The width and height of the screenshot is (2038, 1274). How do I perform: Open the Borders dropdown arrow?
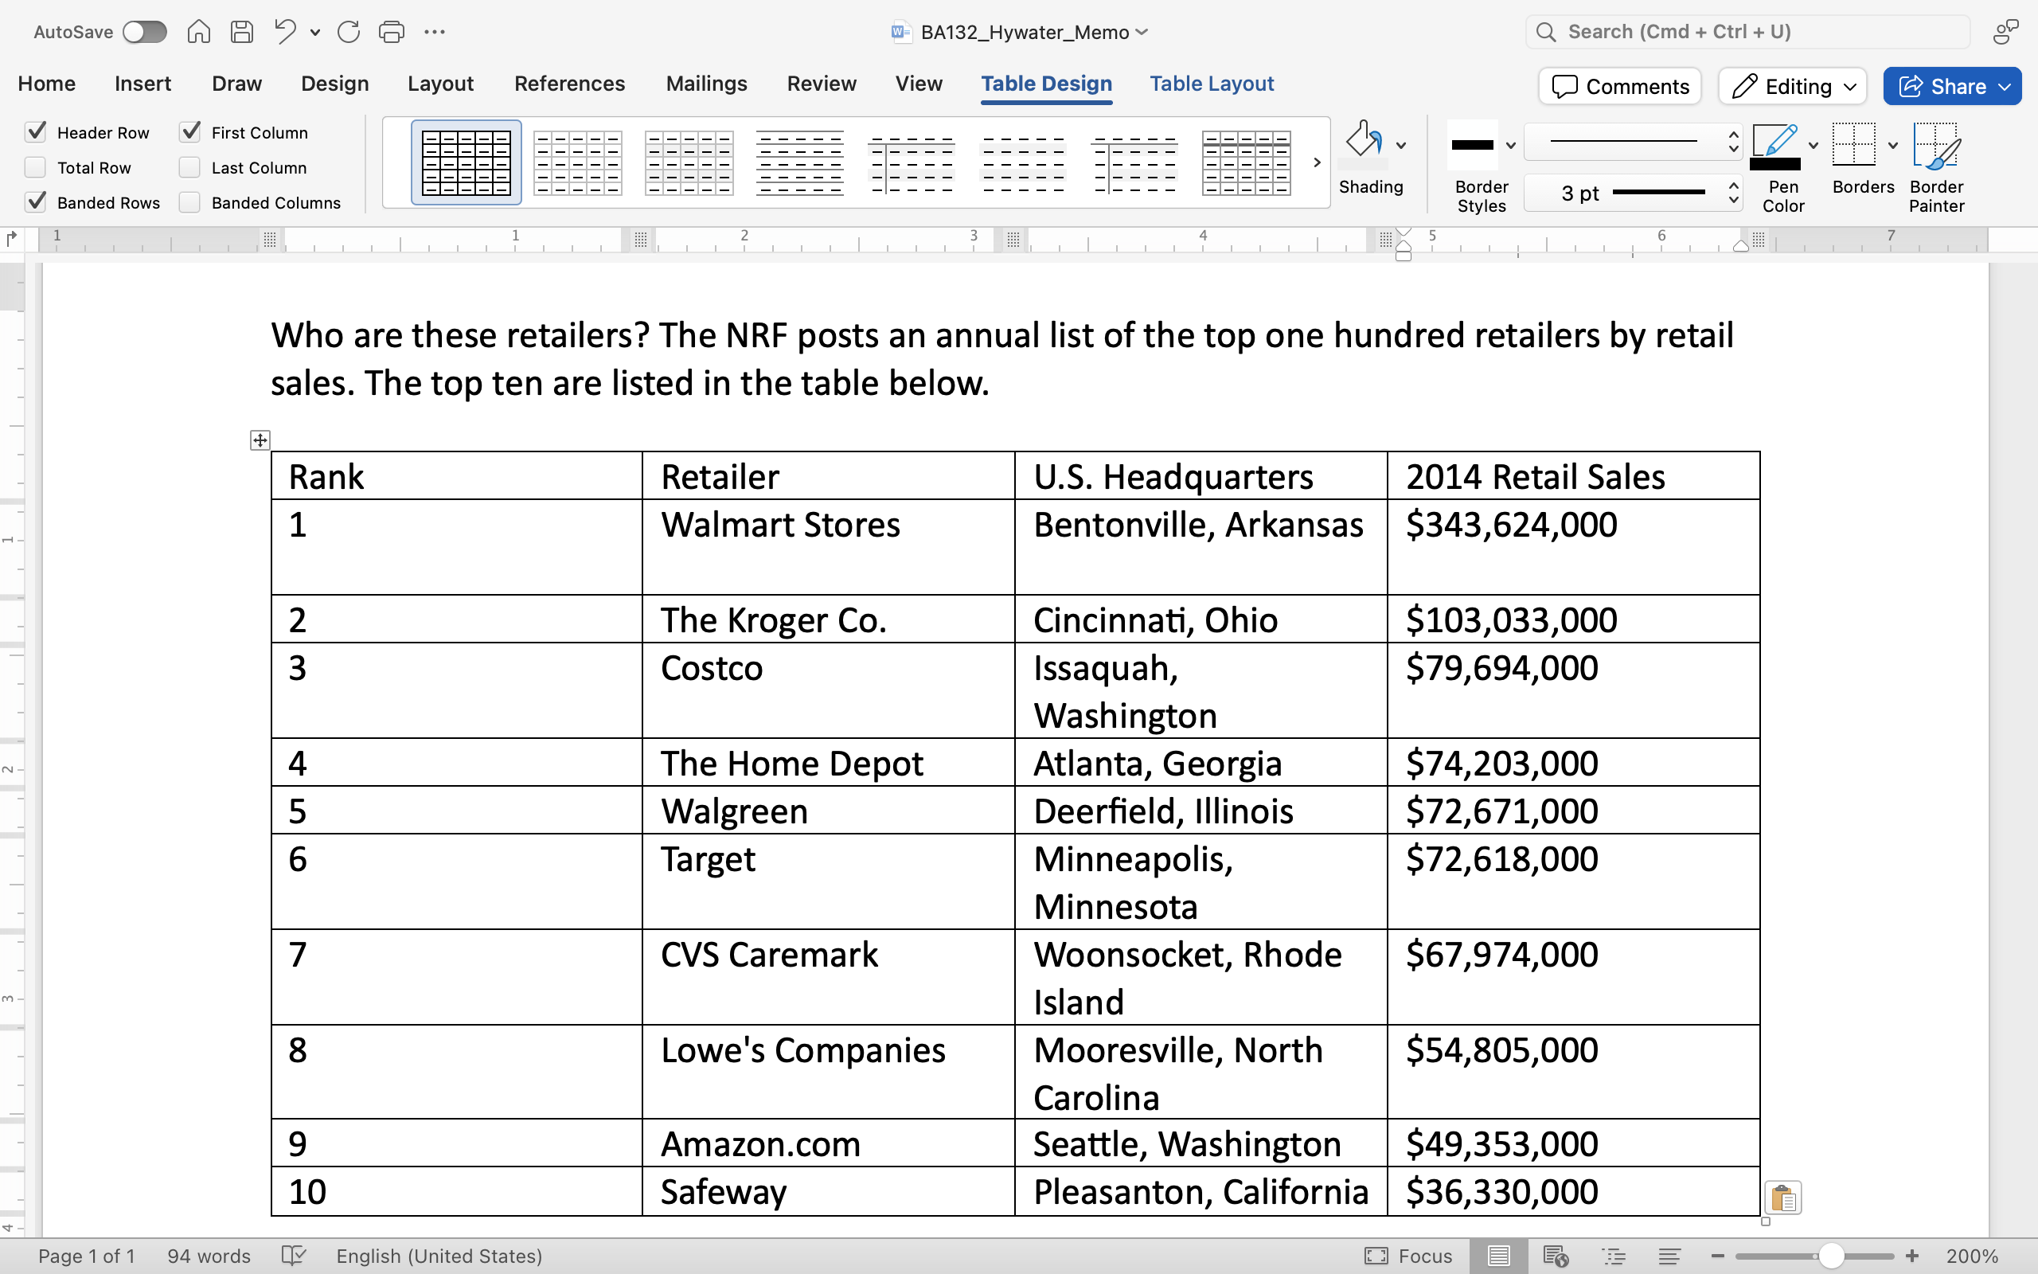click(1893, 146)
